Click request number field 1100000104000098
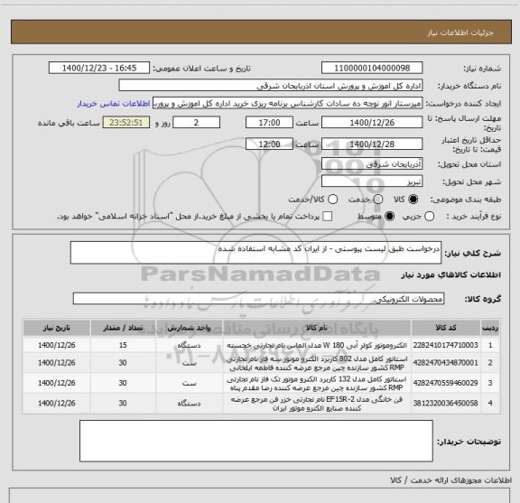This screenshot has width=520, height=503. tap(372, 68)
